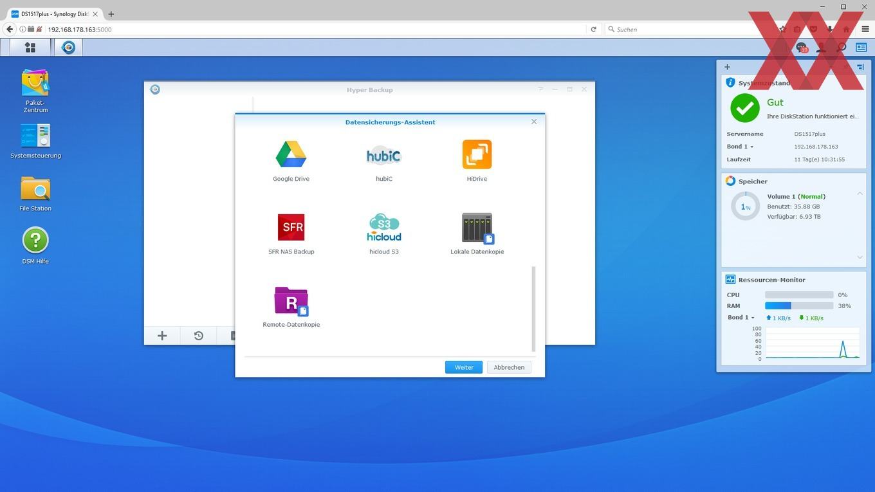This screenshot has width=875, height=492.
Task: Click Speicher widget up chevron
Action: tap(860, 194)
